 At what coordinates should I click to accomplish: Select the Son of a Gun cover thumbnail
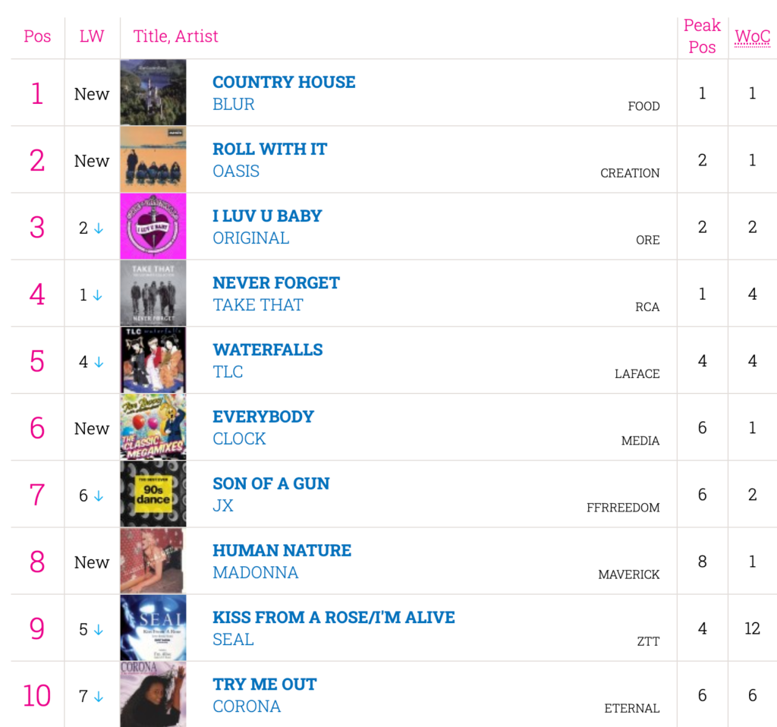coord(153,494)
